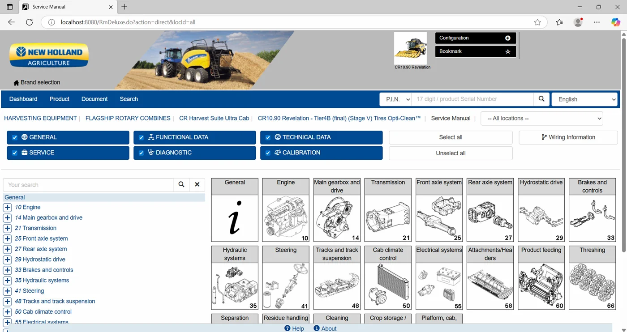
Task: Open the Brakes and controls 33 tile
Action: click(x=592, y=210)
